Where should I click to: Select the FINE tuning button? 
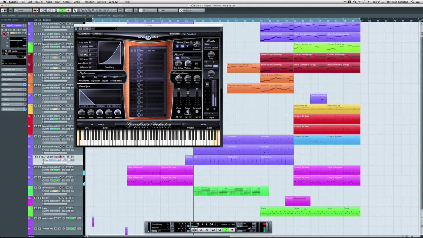coord(215,66)
